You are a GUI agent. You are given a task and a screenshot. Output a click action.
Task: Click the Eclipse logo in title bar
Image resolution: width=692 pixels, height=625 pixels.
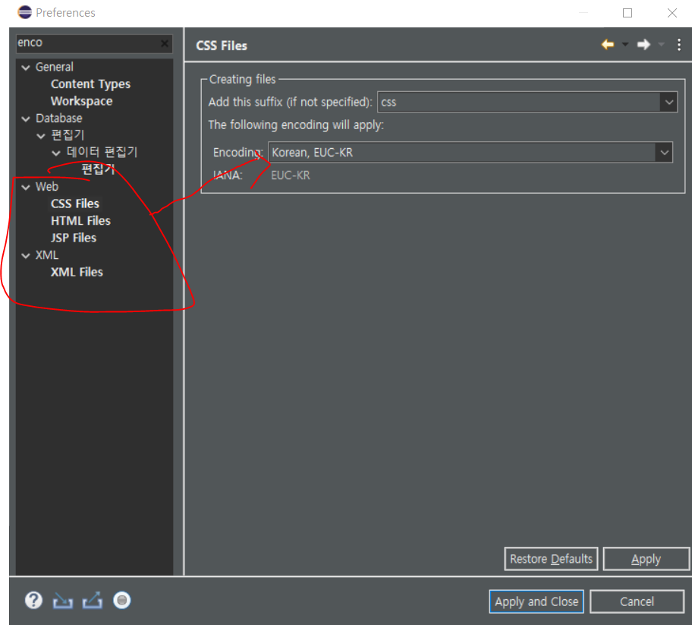click(x=25, y=12)
